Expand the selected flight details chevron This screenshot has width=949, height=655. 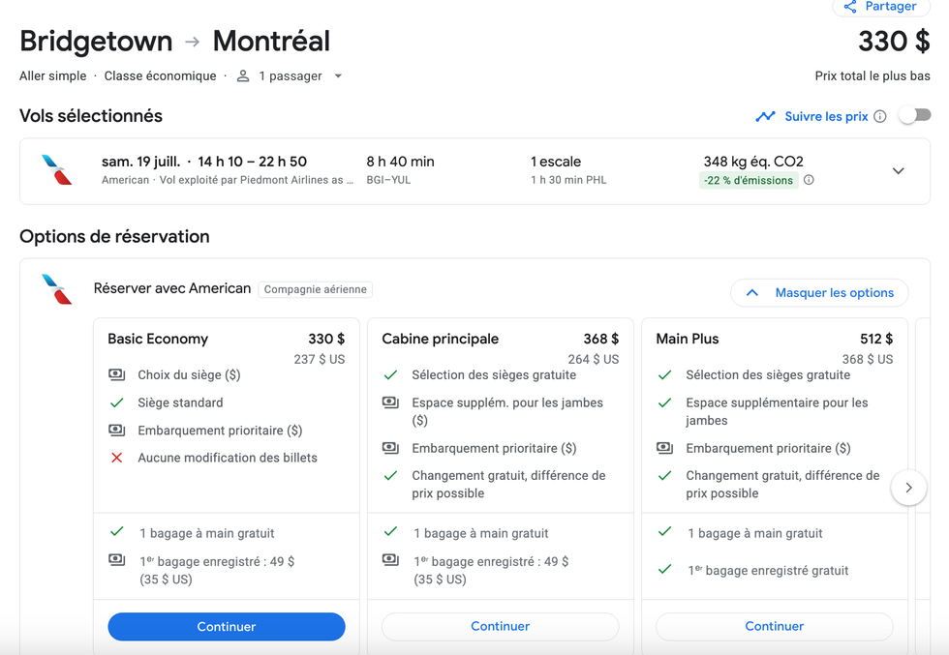tap(898, 171)
